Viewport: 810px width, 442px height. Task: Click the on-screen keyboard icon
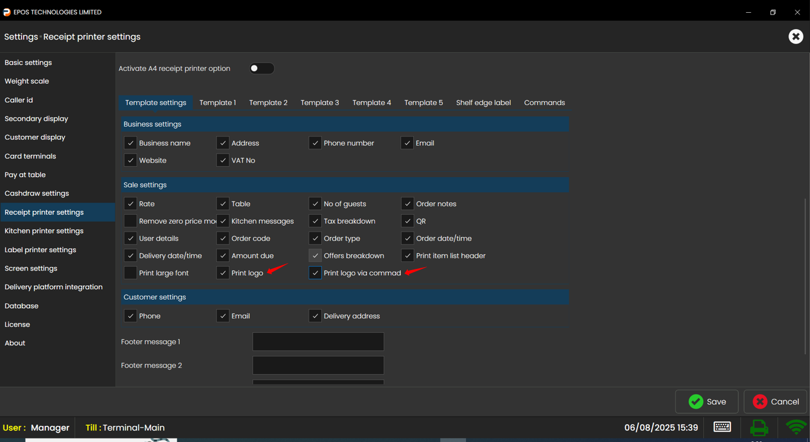[722, 427]
